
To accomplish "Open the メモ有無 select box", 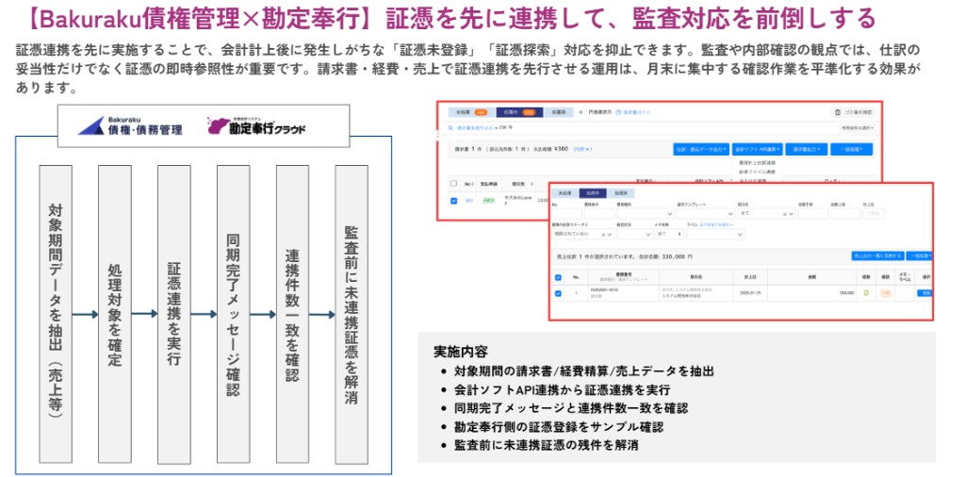I will pos(668,235).
